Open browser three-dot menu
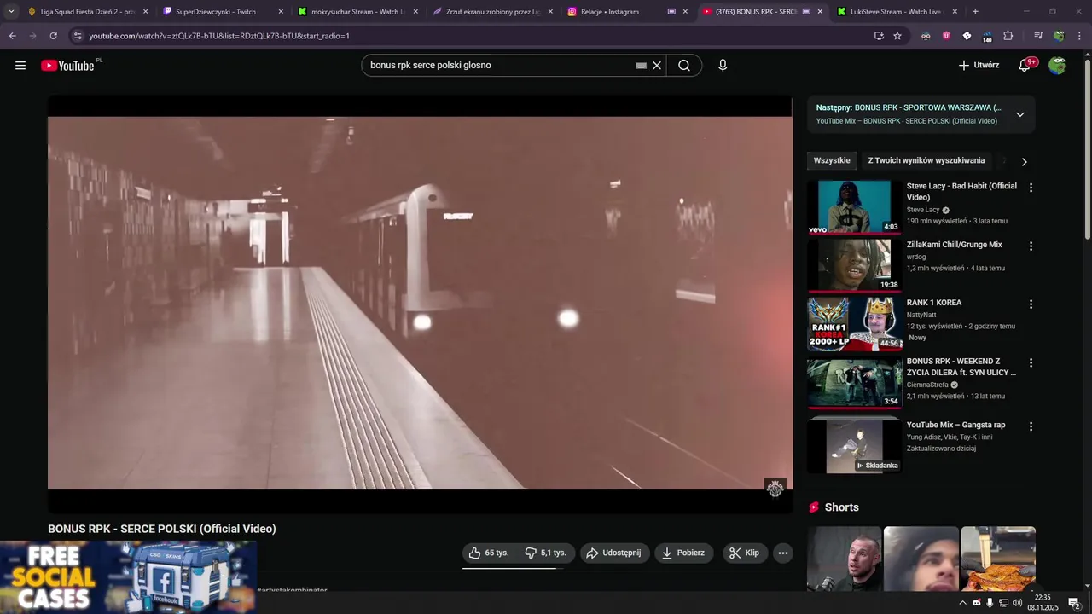The image size is (1092, 614). pos(1080,36)
